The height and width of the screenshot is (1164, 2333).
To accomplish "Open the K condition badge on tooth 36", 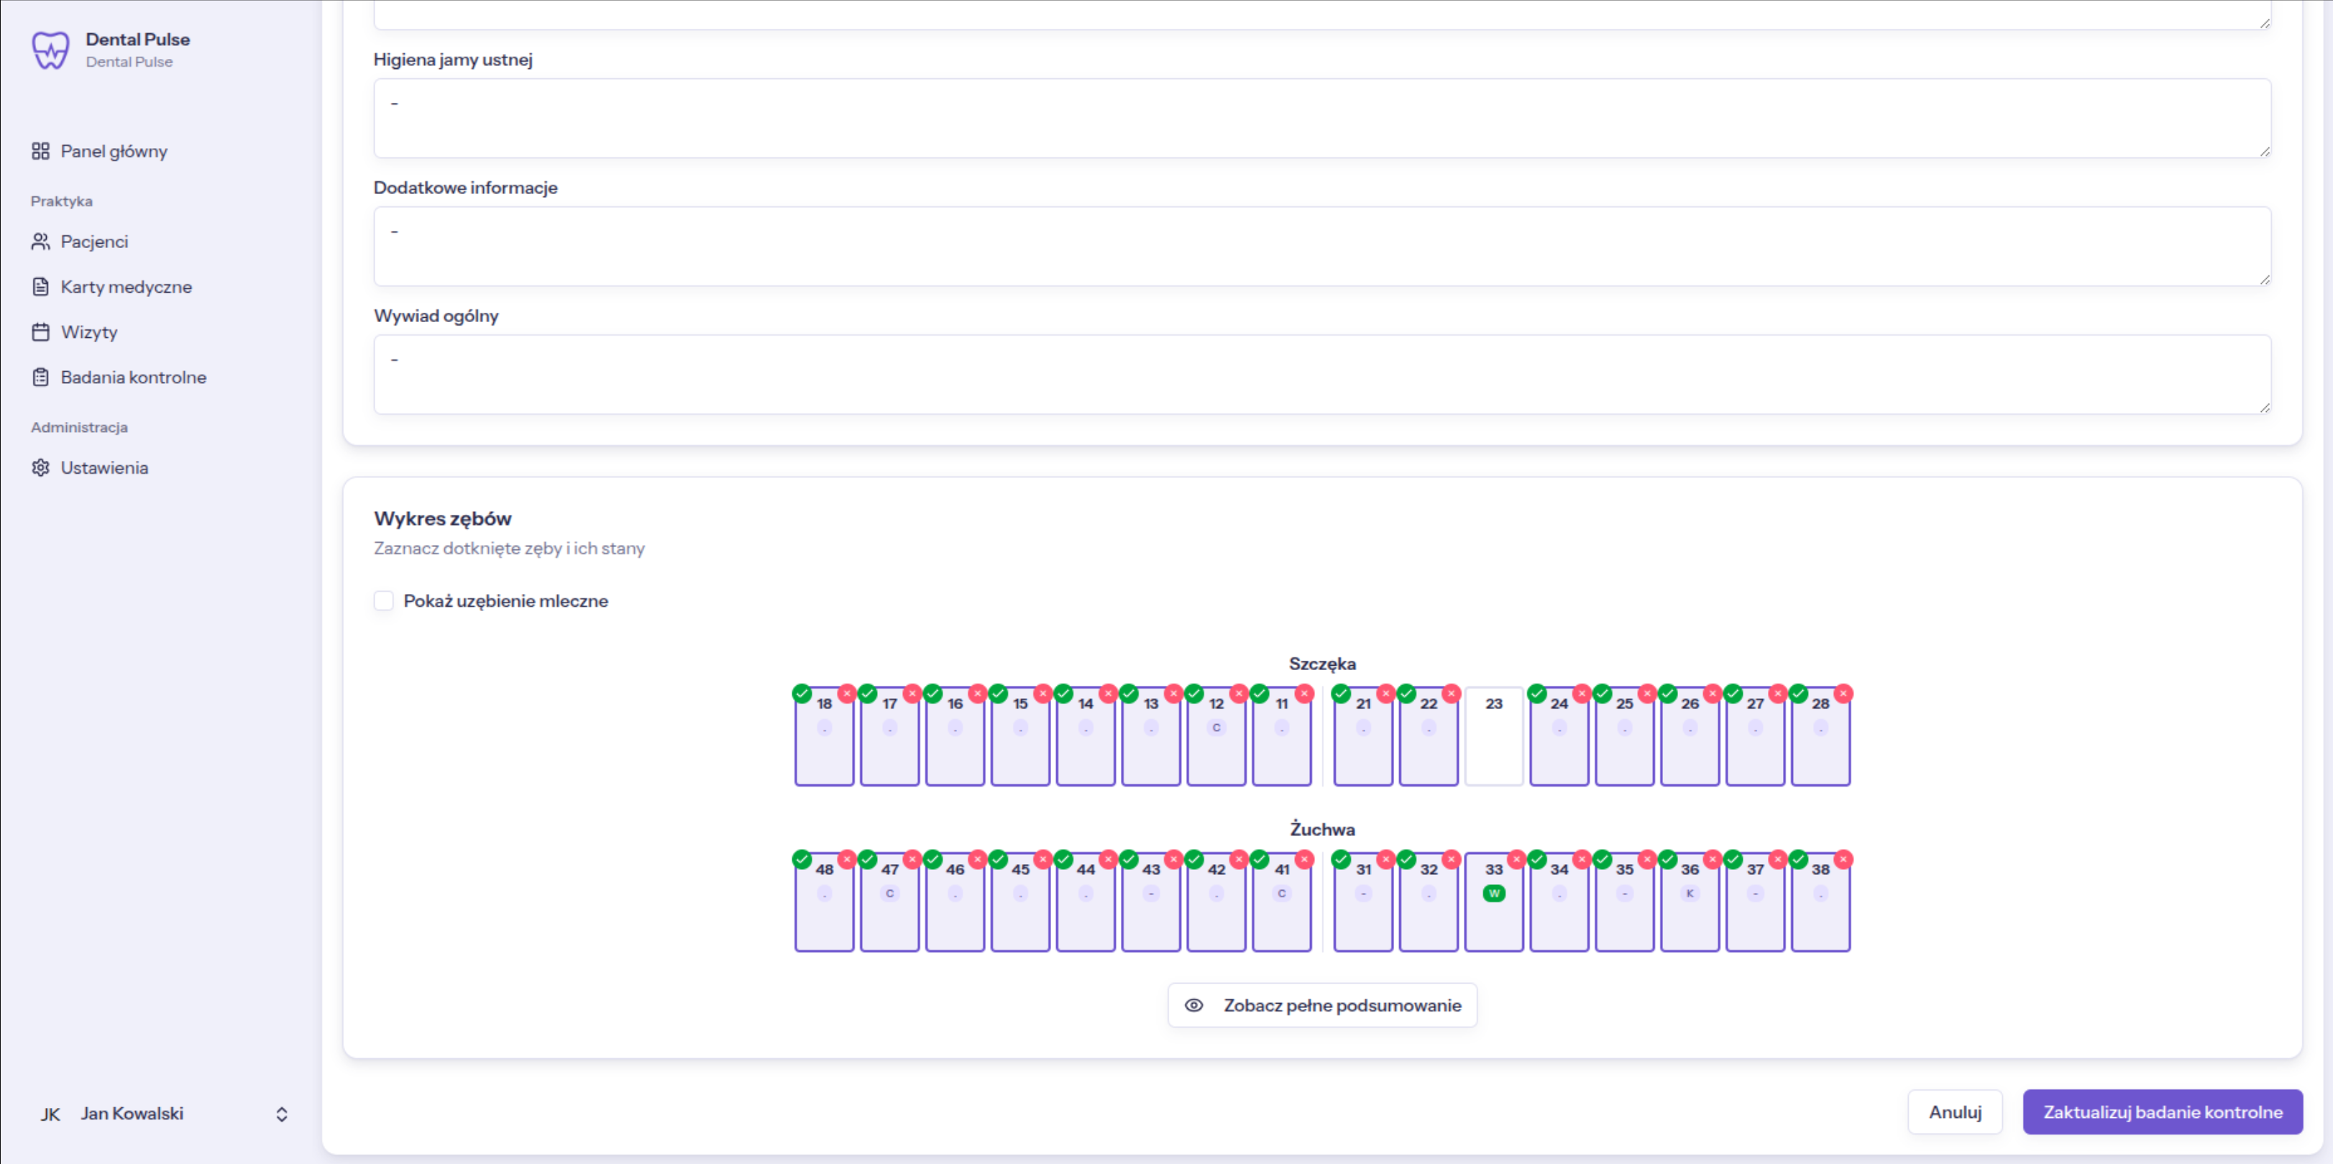I will [x=1689, y=894].
